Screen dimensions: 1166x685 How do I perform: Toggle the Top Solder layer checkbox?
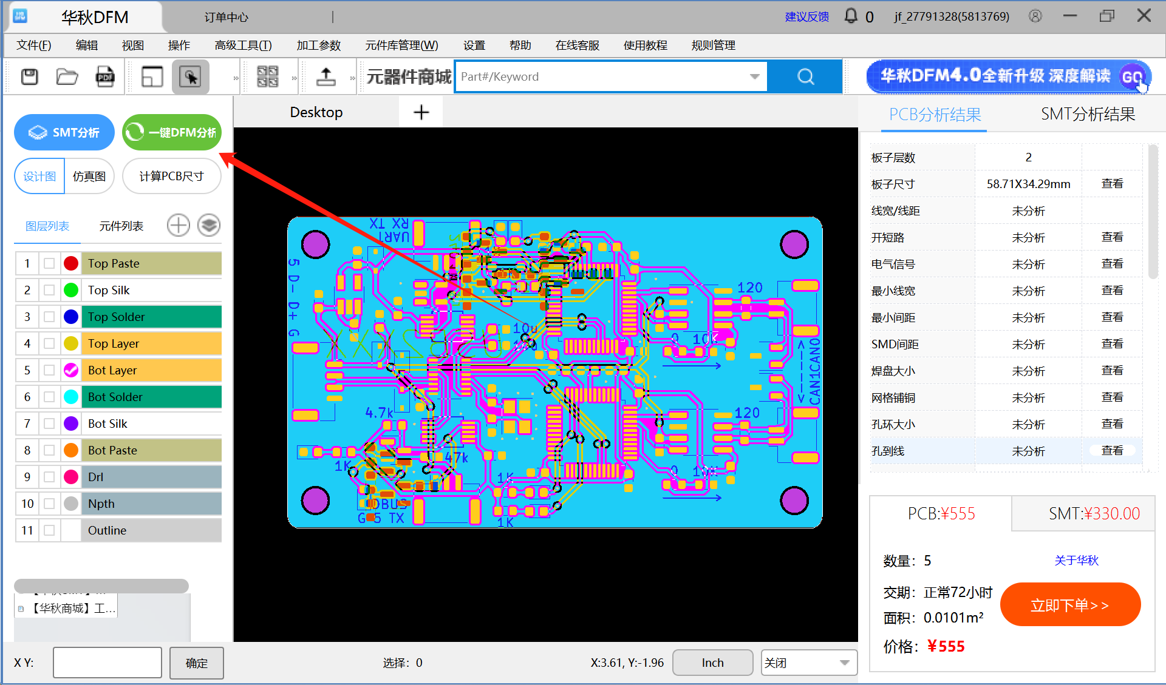(x=49, y=317)
